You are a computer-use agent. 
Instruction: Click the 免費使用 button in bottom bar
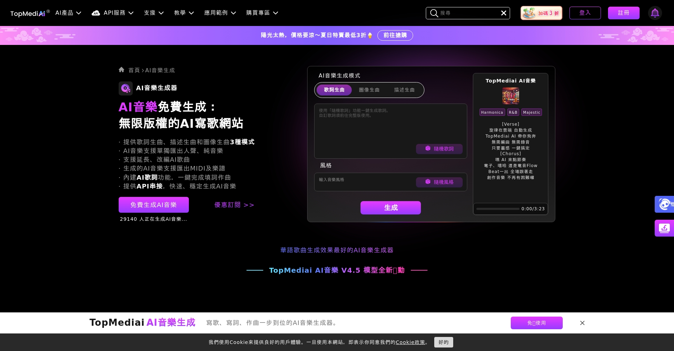point(537,323)
